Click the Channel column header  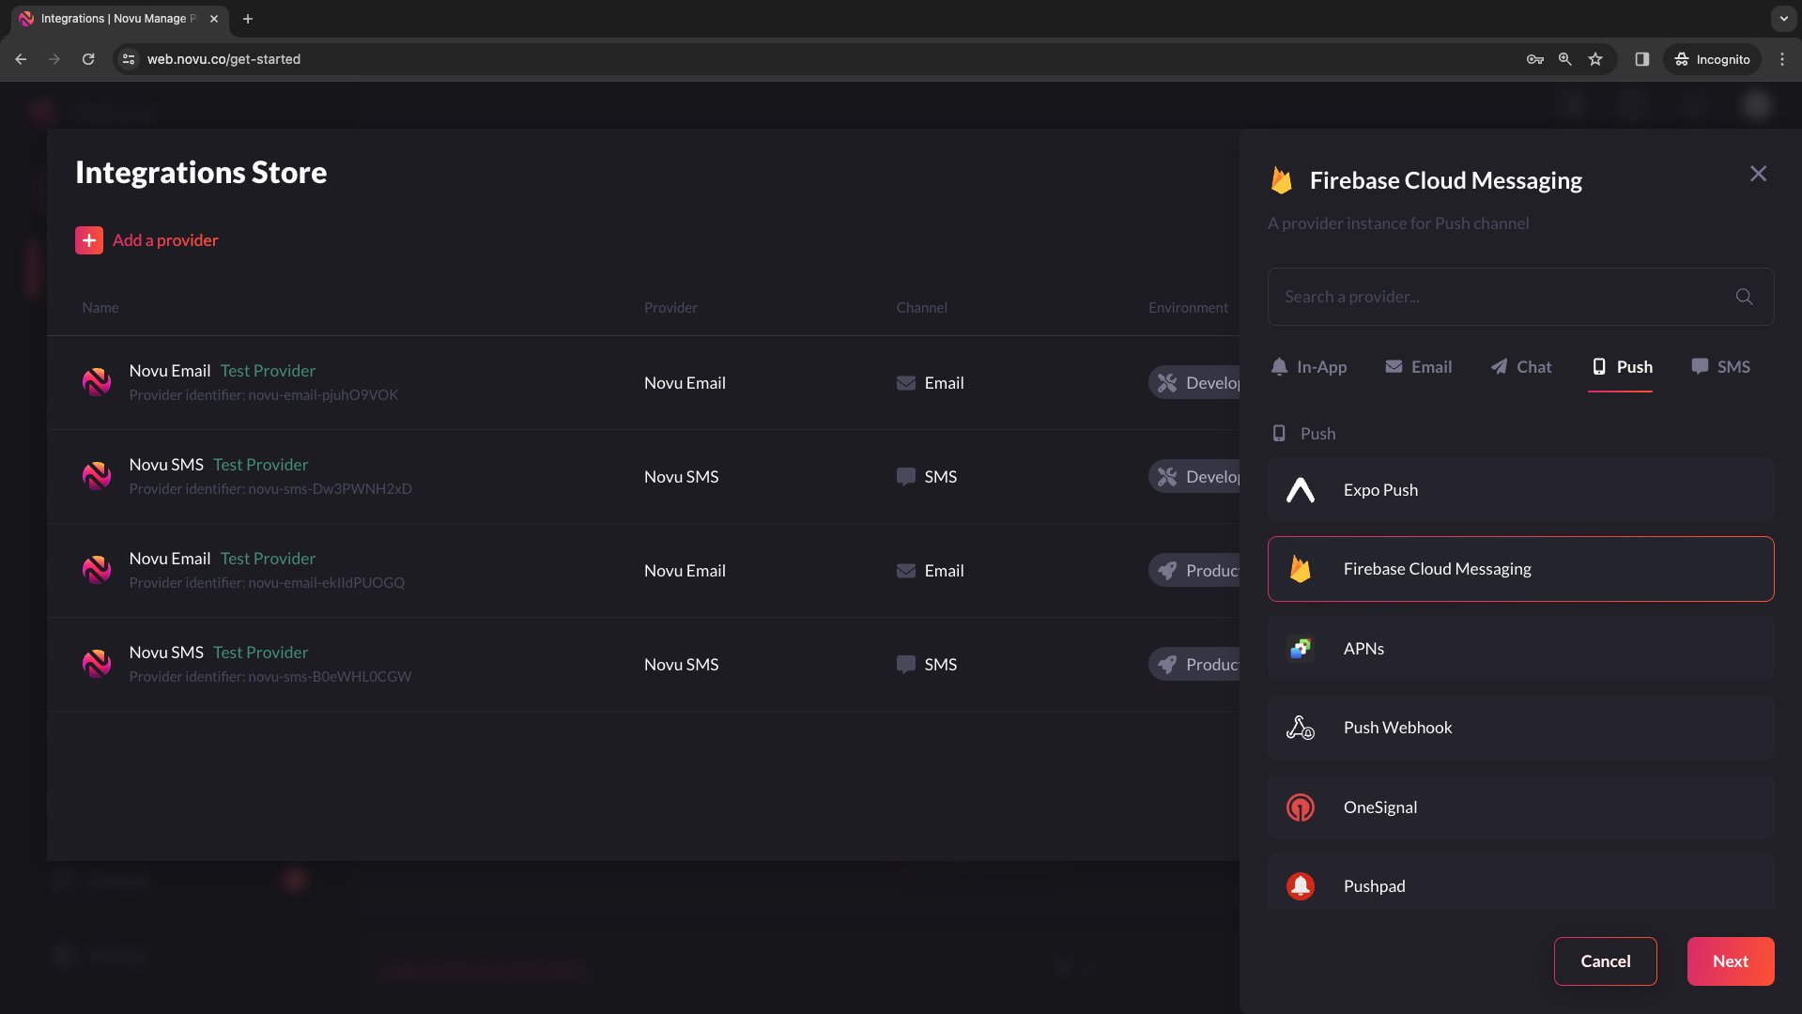[x=921, y=308]
